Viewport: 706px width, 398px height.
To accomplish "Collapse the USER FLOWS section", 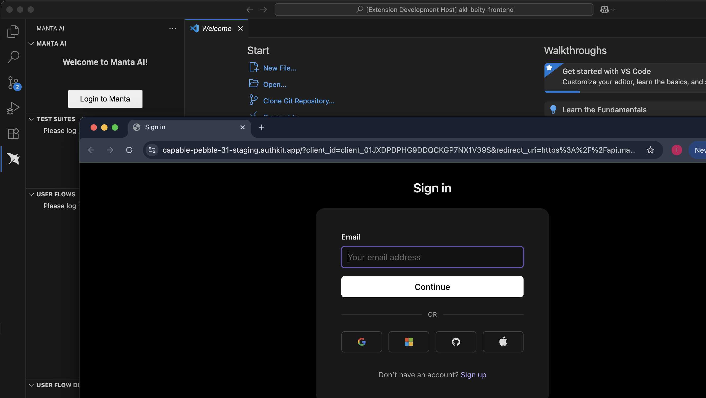I will pos(31,194).
